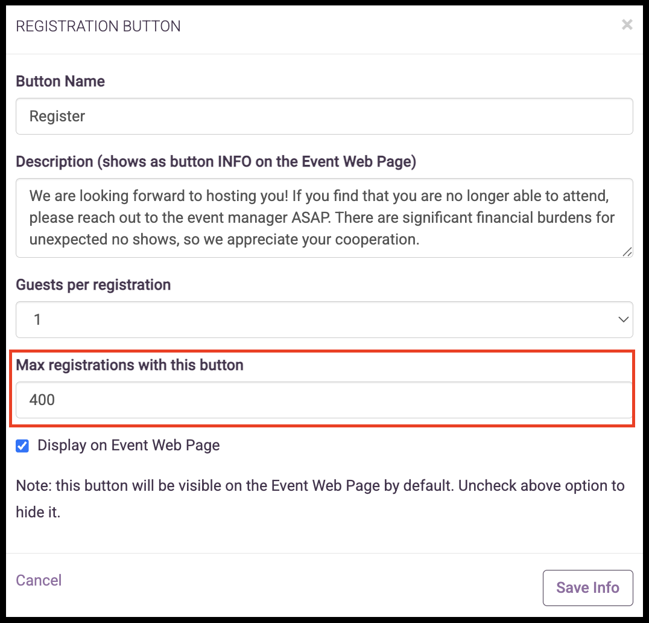The width and height of the screenshot is (649, 623).
Task: Close the Registration Button dialog with the X
Action: tap(627, 25)
